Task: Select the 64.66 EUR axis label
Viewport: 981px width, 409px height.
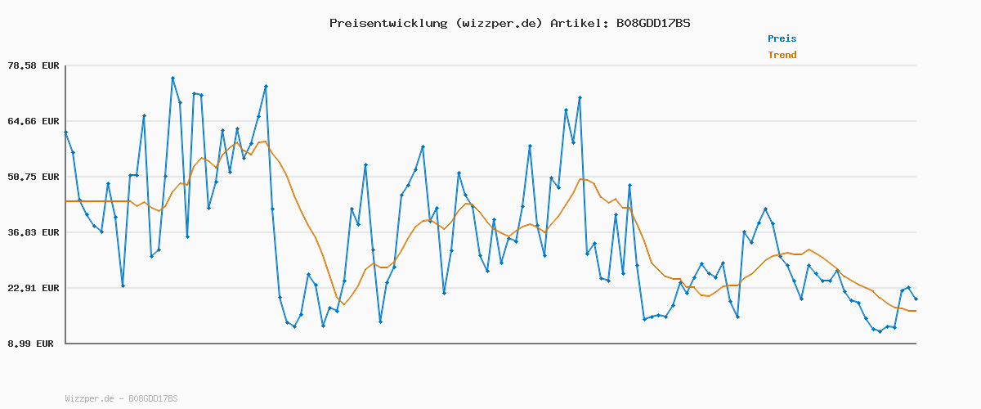Action: point(34,121)
